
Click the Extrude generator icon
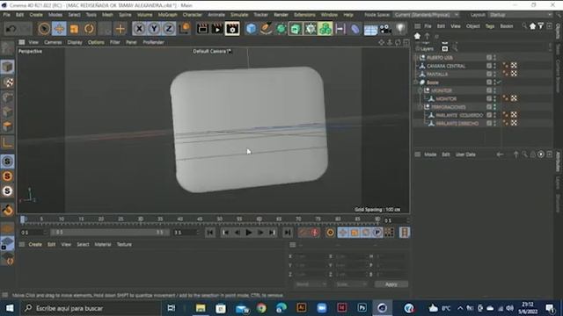(296, 29)
